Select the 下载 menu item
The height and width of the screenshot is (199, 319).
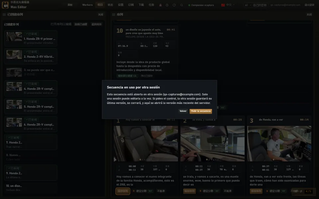coord(141,5)
